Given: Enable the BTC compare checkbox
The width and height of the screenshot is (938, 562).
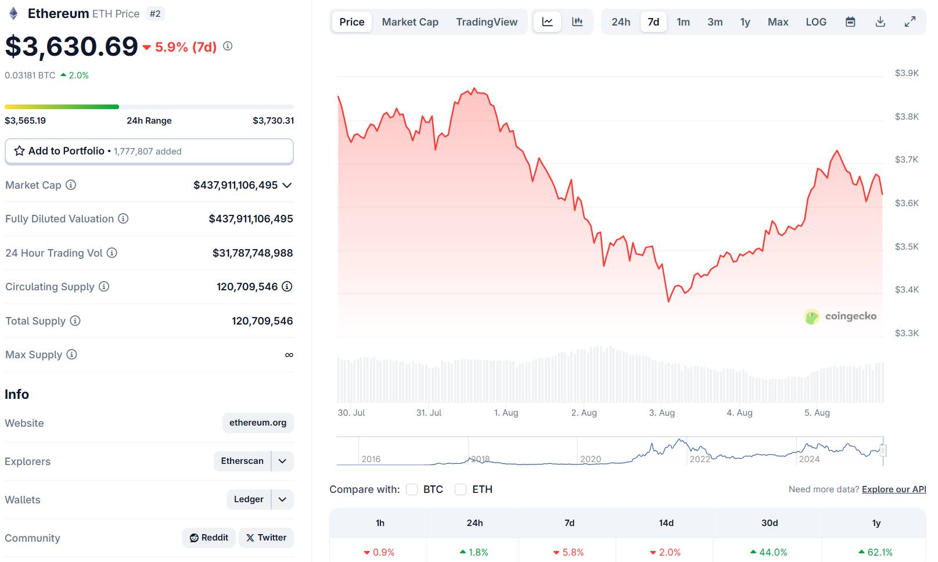Looking at the screenshot, I should pos(412,489).
